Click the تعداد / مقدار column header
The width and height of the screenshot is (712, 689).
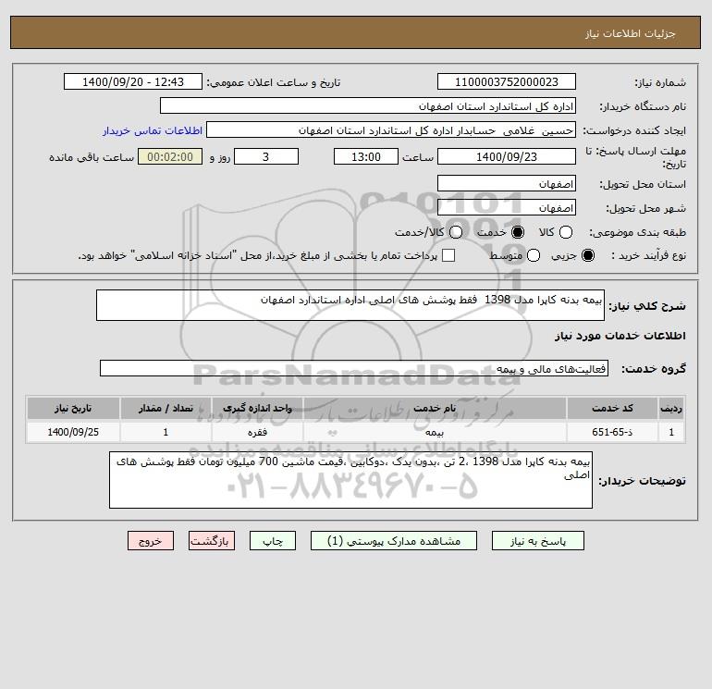[166, 408]
